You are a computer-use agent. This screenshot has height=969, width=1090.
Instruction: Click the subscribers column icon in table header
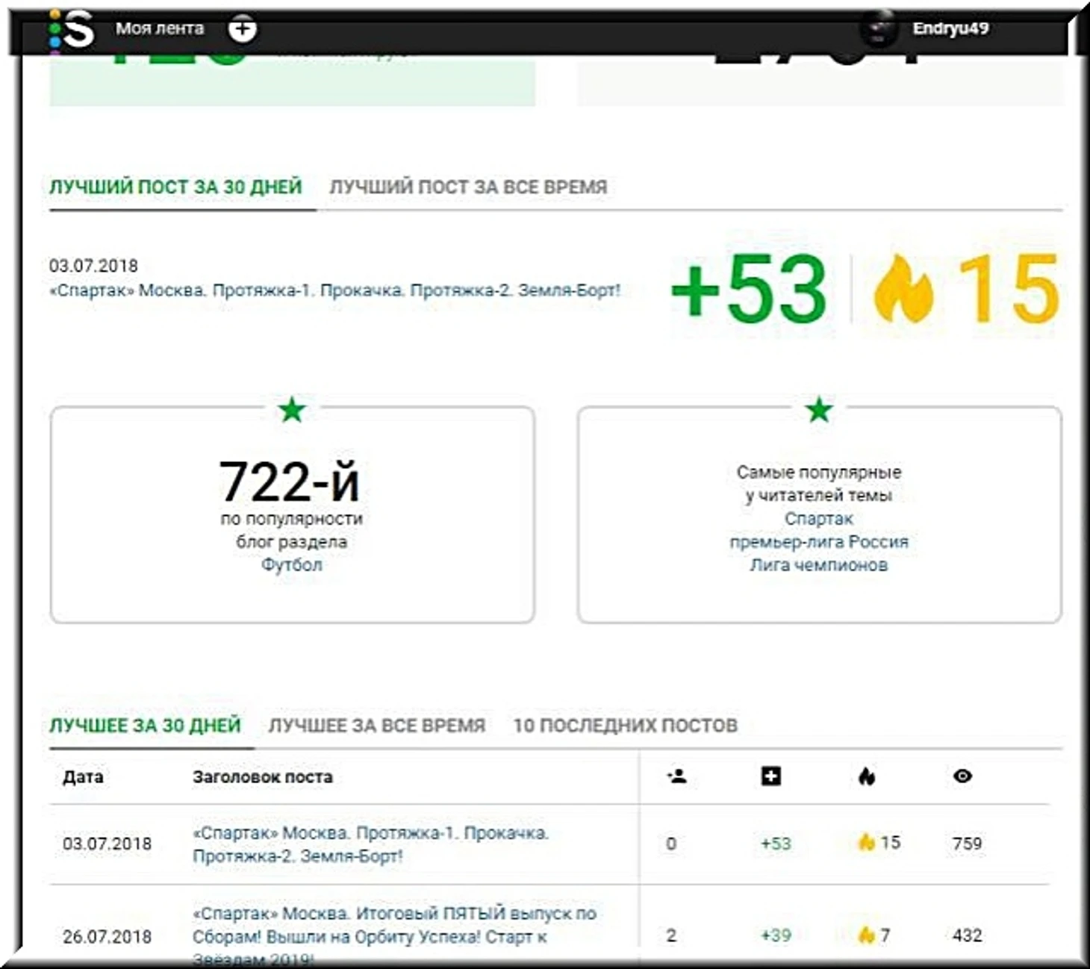pyautogui.click(x=677, y=776)
